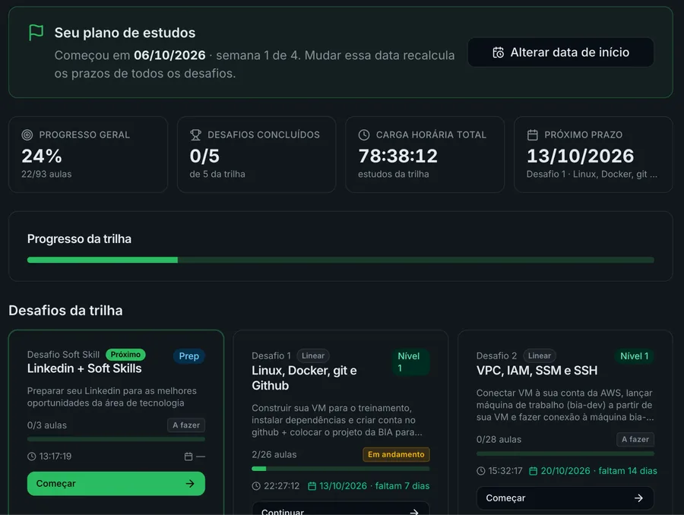Click the arrow icon in the green Começar button

[x=190, y=483]
